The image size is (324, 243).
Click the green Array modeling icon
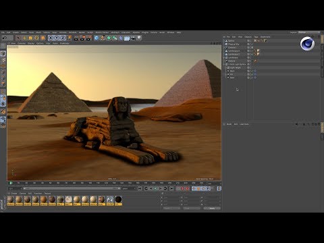click(115, 38)
